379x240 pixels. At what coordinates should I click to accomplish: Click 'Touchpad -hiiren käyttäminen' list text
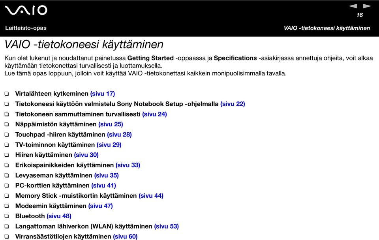point(60,134)
